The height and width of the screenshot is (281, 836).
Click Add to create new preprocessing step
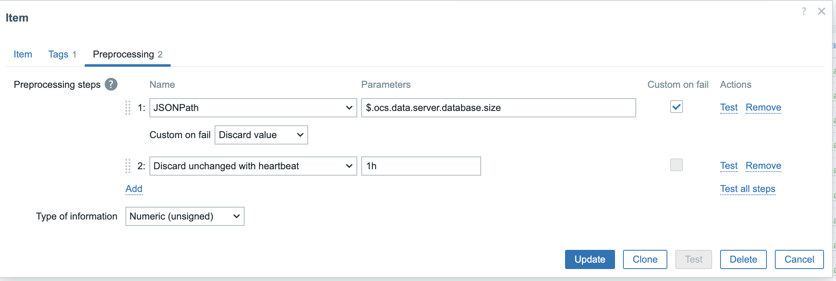134,189
